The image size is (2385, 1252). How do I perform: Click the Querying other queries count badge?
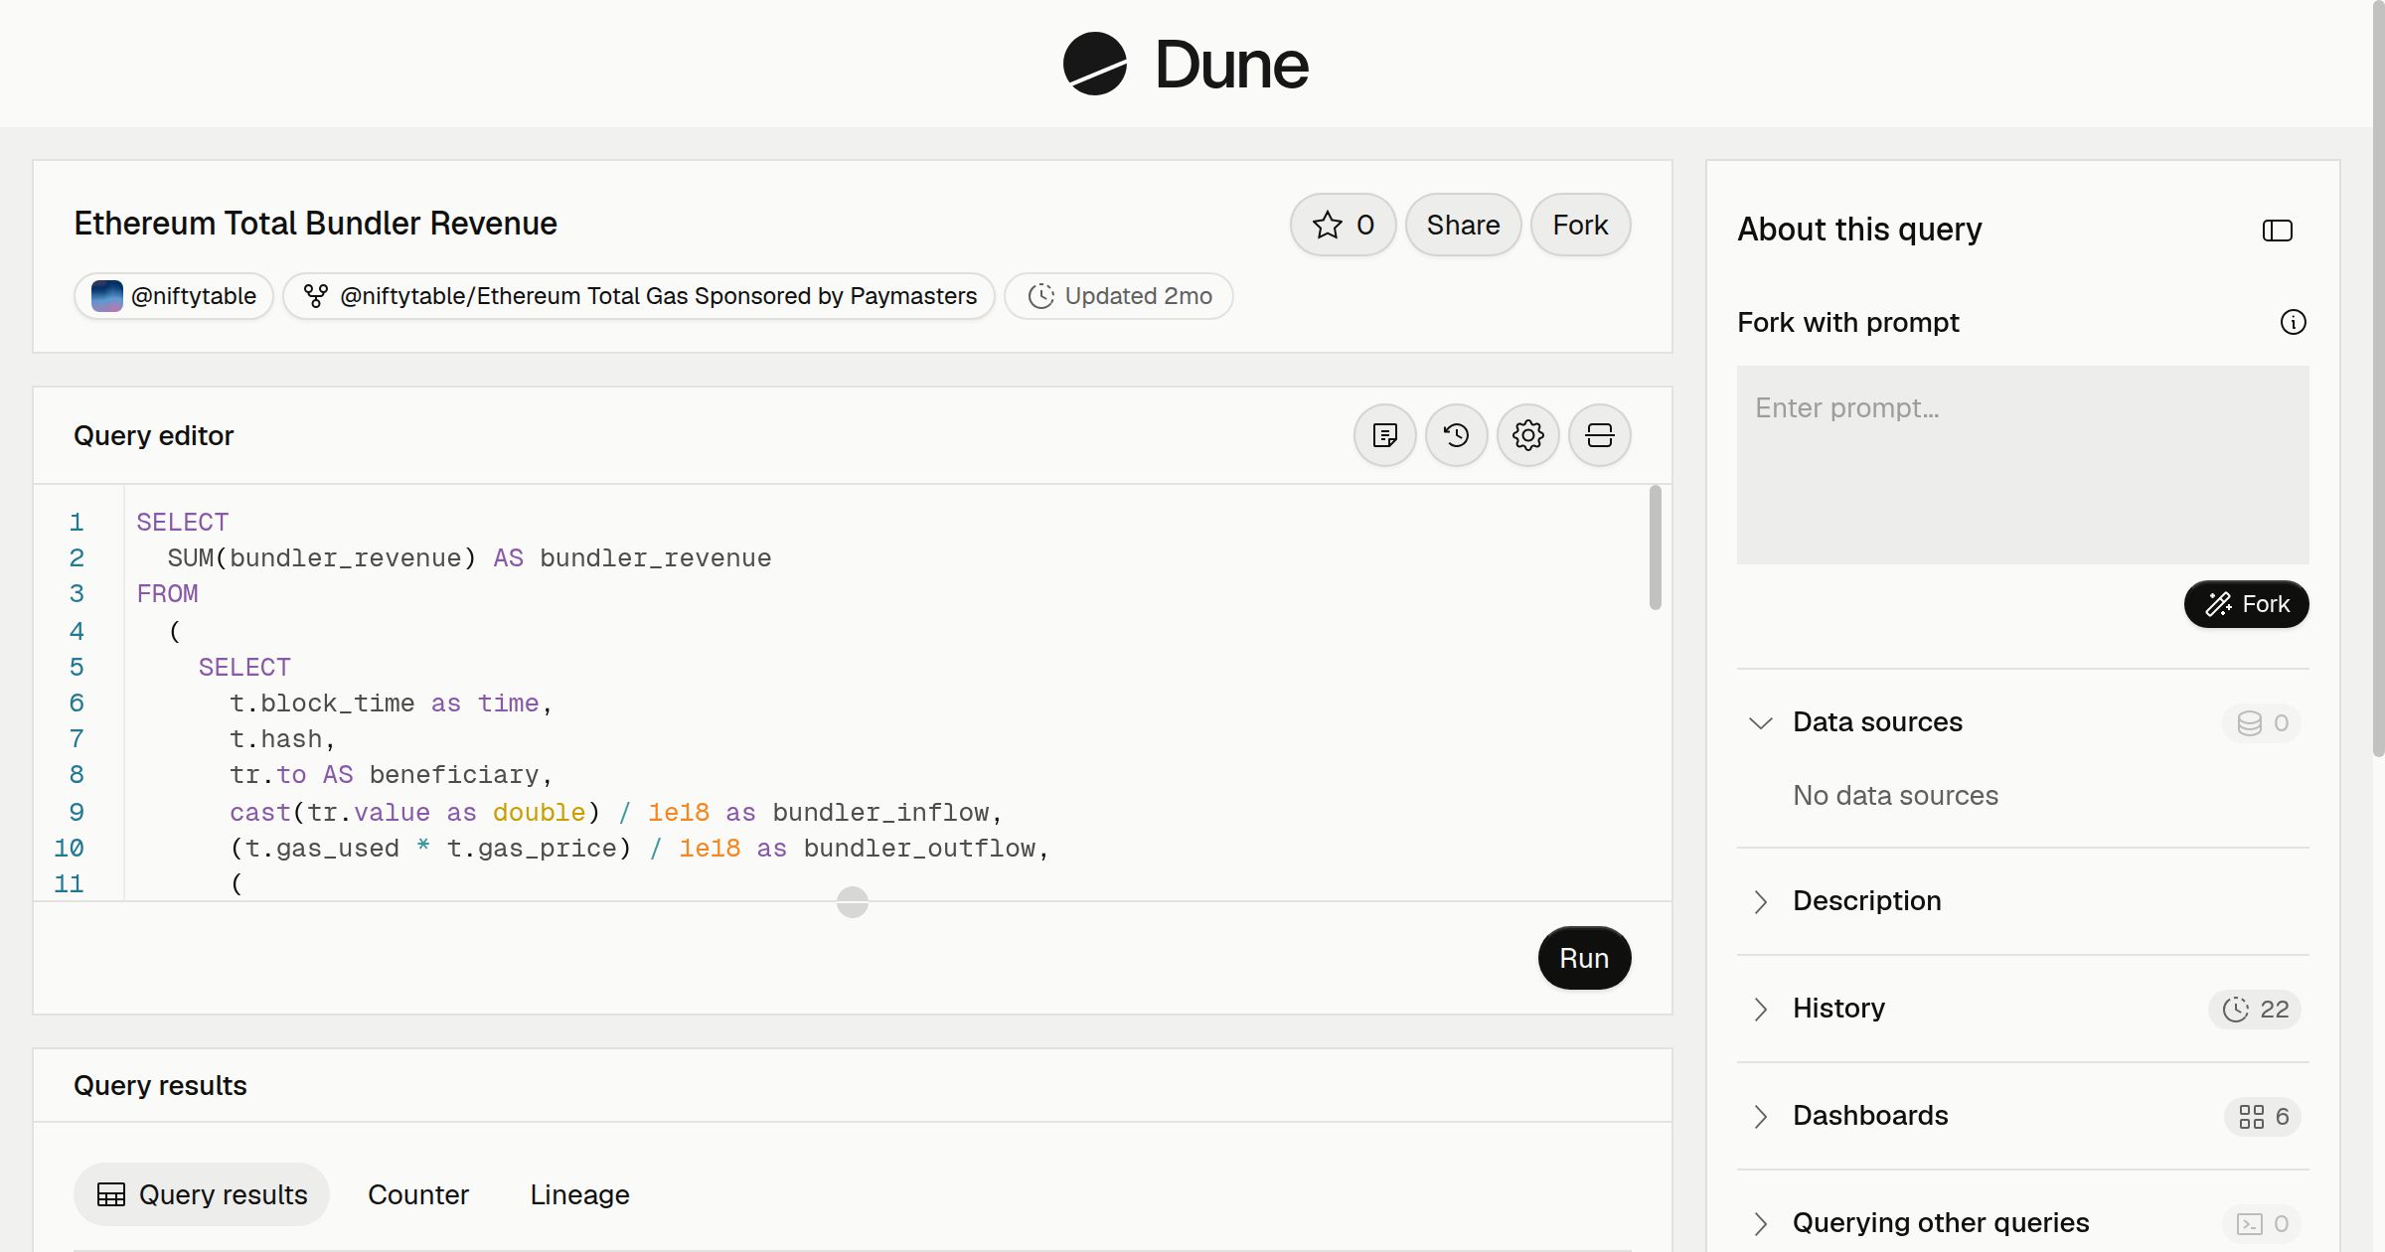[x=2261, y=1224]
